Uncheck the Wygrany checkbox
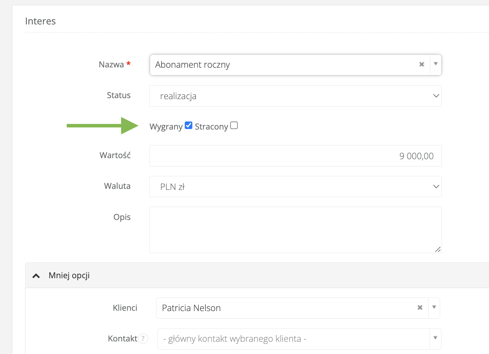The width and height of the screenshot is (489, 354). (189, 125)
